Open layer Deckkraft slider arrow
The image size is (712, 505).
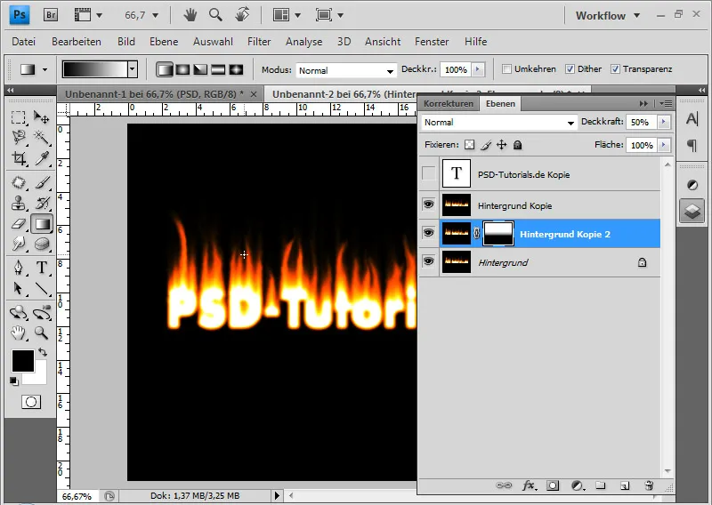pyautogui.click(x=663, y=122)
